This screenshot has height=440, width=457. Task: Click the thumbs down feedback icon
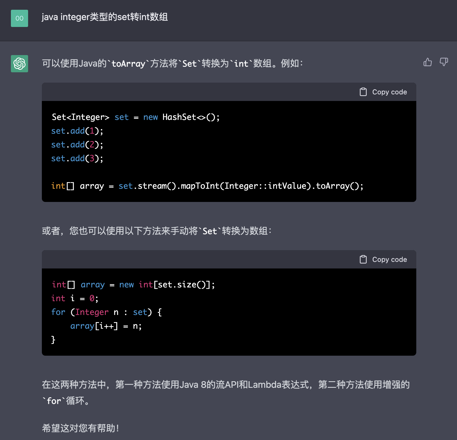(444, 62)
